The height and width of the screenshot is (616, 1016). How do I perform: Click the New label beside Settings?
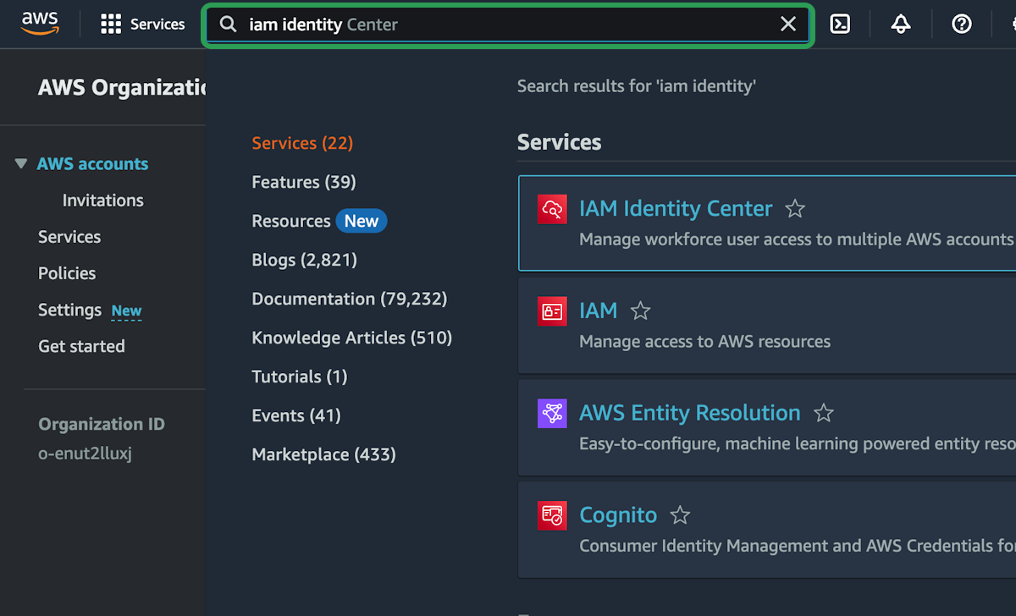(126, 311)
